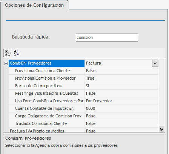Switch to the Categorized view icon
Viewport: 169px width, 154px height.
coord(8,53)
